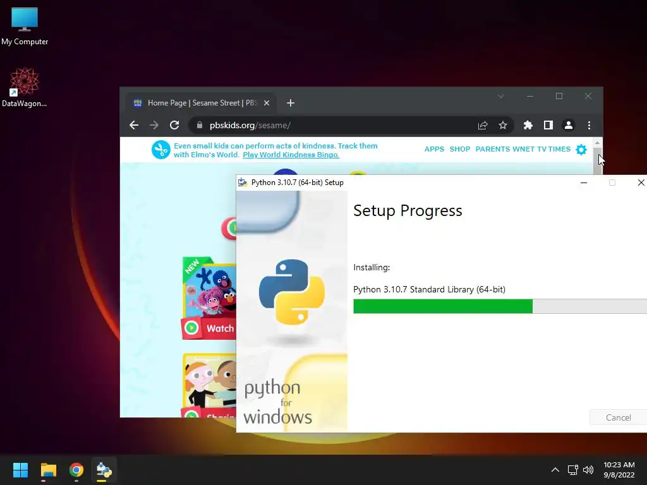Screen dimensions: 647x485
Task: Close the Sesame Street tab
Action: tap(267, 103)
